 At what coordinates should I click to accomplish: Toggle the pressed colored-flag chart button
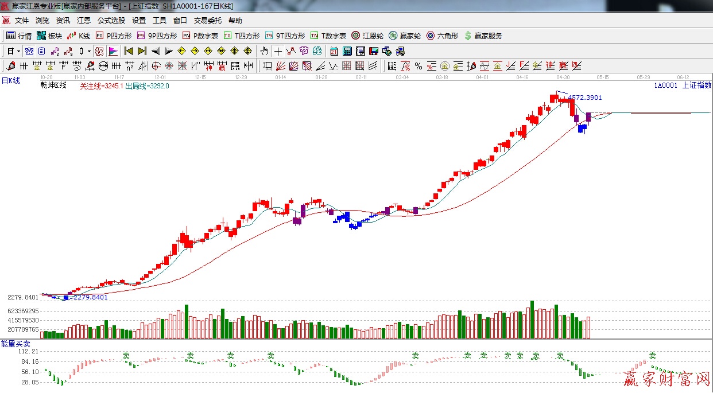pyautogui.click(x=113, y=51)
